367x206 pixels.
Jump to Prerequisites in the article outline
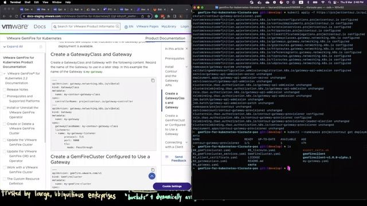point(174,58)
